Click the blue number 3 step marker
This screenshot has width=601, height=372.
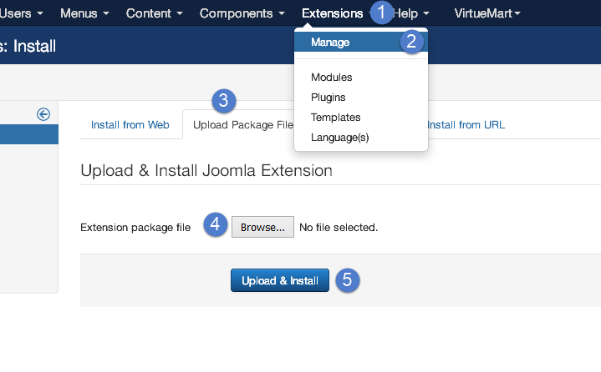222,102
